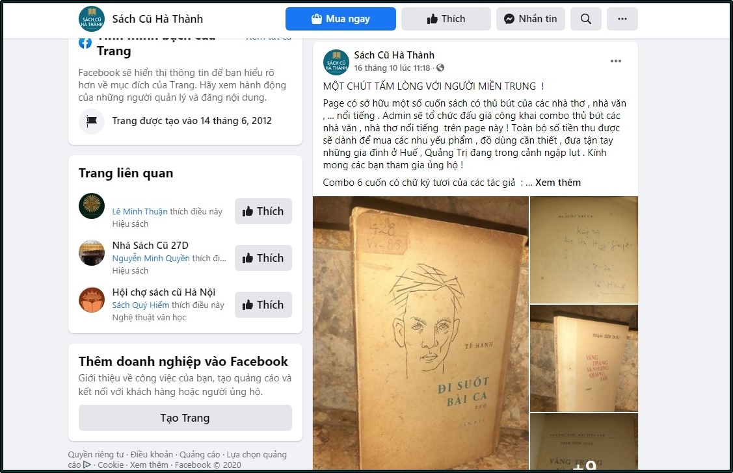Open the Đi Suốt Bài Ca book photo
The image size is (733, 473).
pos(421,333)
